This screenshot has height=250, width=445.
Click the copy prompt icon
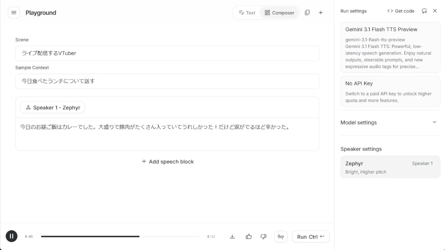point(307,13)
